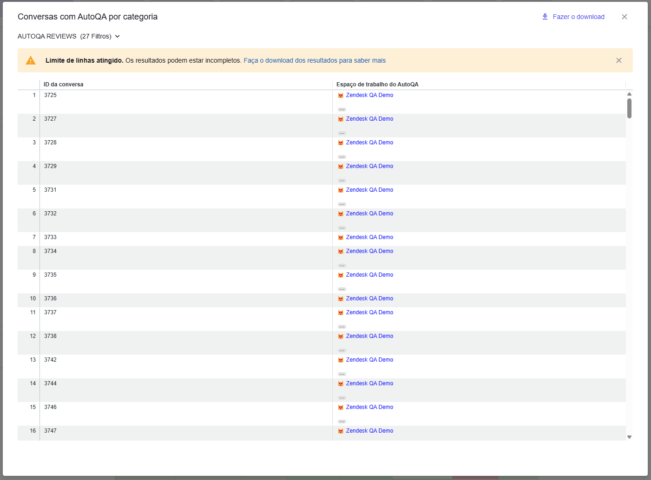Screen dimensions: 651x480
Task: Open Zendesk QA Demo link for conversation 3734
Action: [x=369, y=251]
